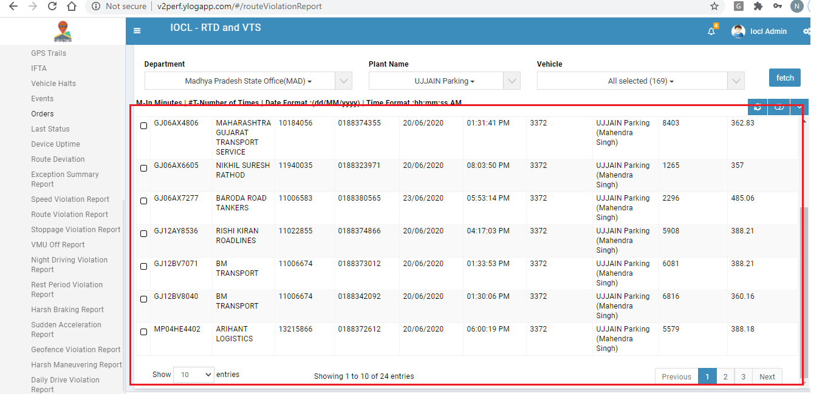825x394 pixels.
Task: Bookmark this page with the star icon
Action: [x=714, y=6]
